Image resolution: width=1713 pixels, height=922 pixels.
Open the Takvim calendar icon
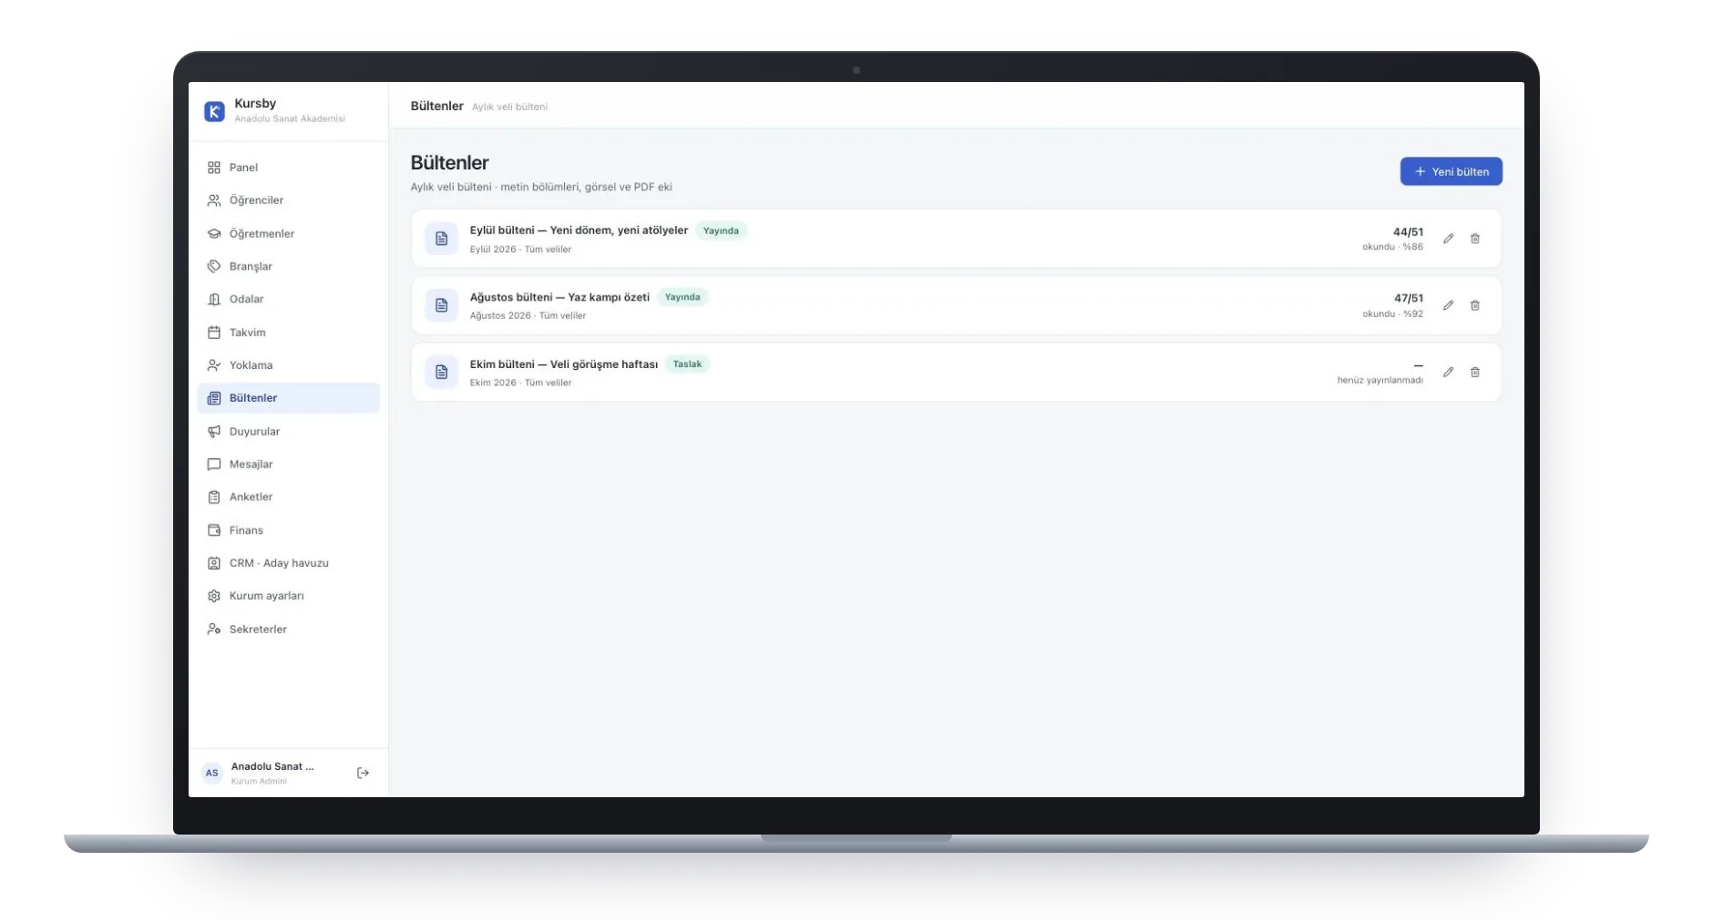[214, 333]
